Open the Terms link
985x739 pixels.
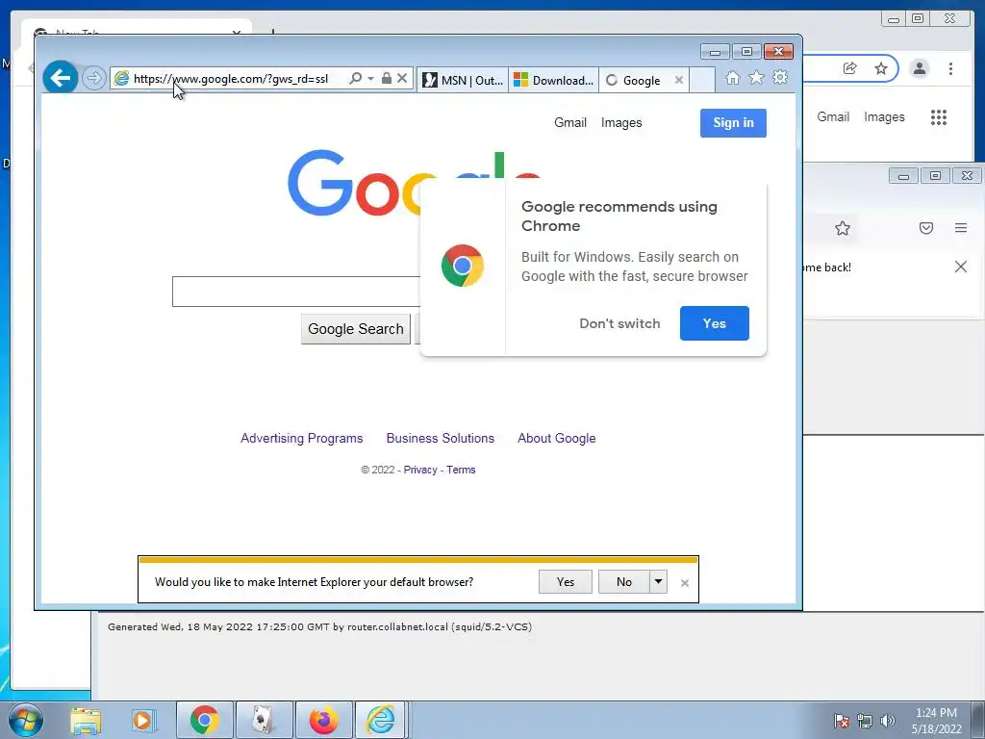[x=461, y=470]
